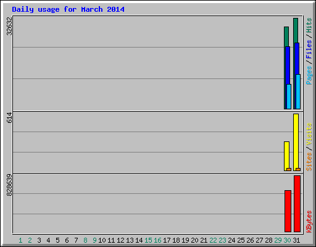Click day label 13 on the axis
The image size is (316, 247).
pos(130,240)
